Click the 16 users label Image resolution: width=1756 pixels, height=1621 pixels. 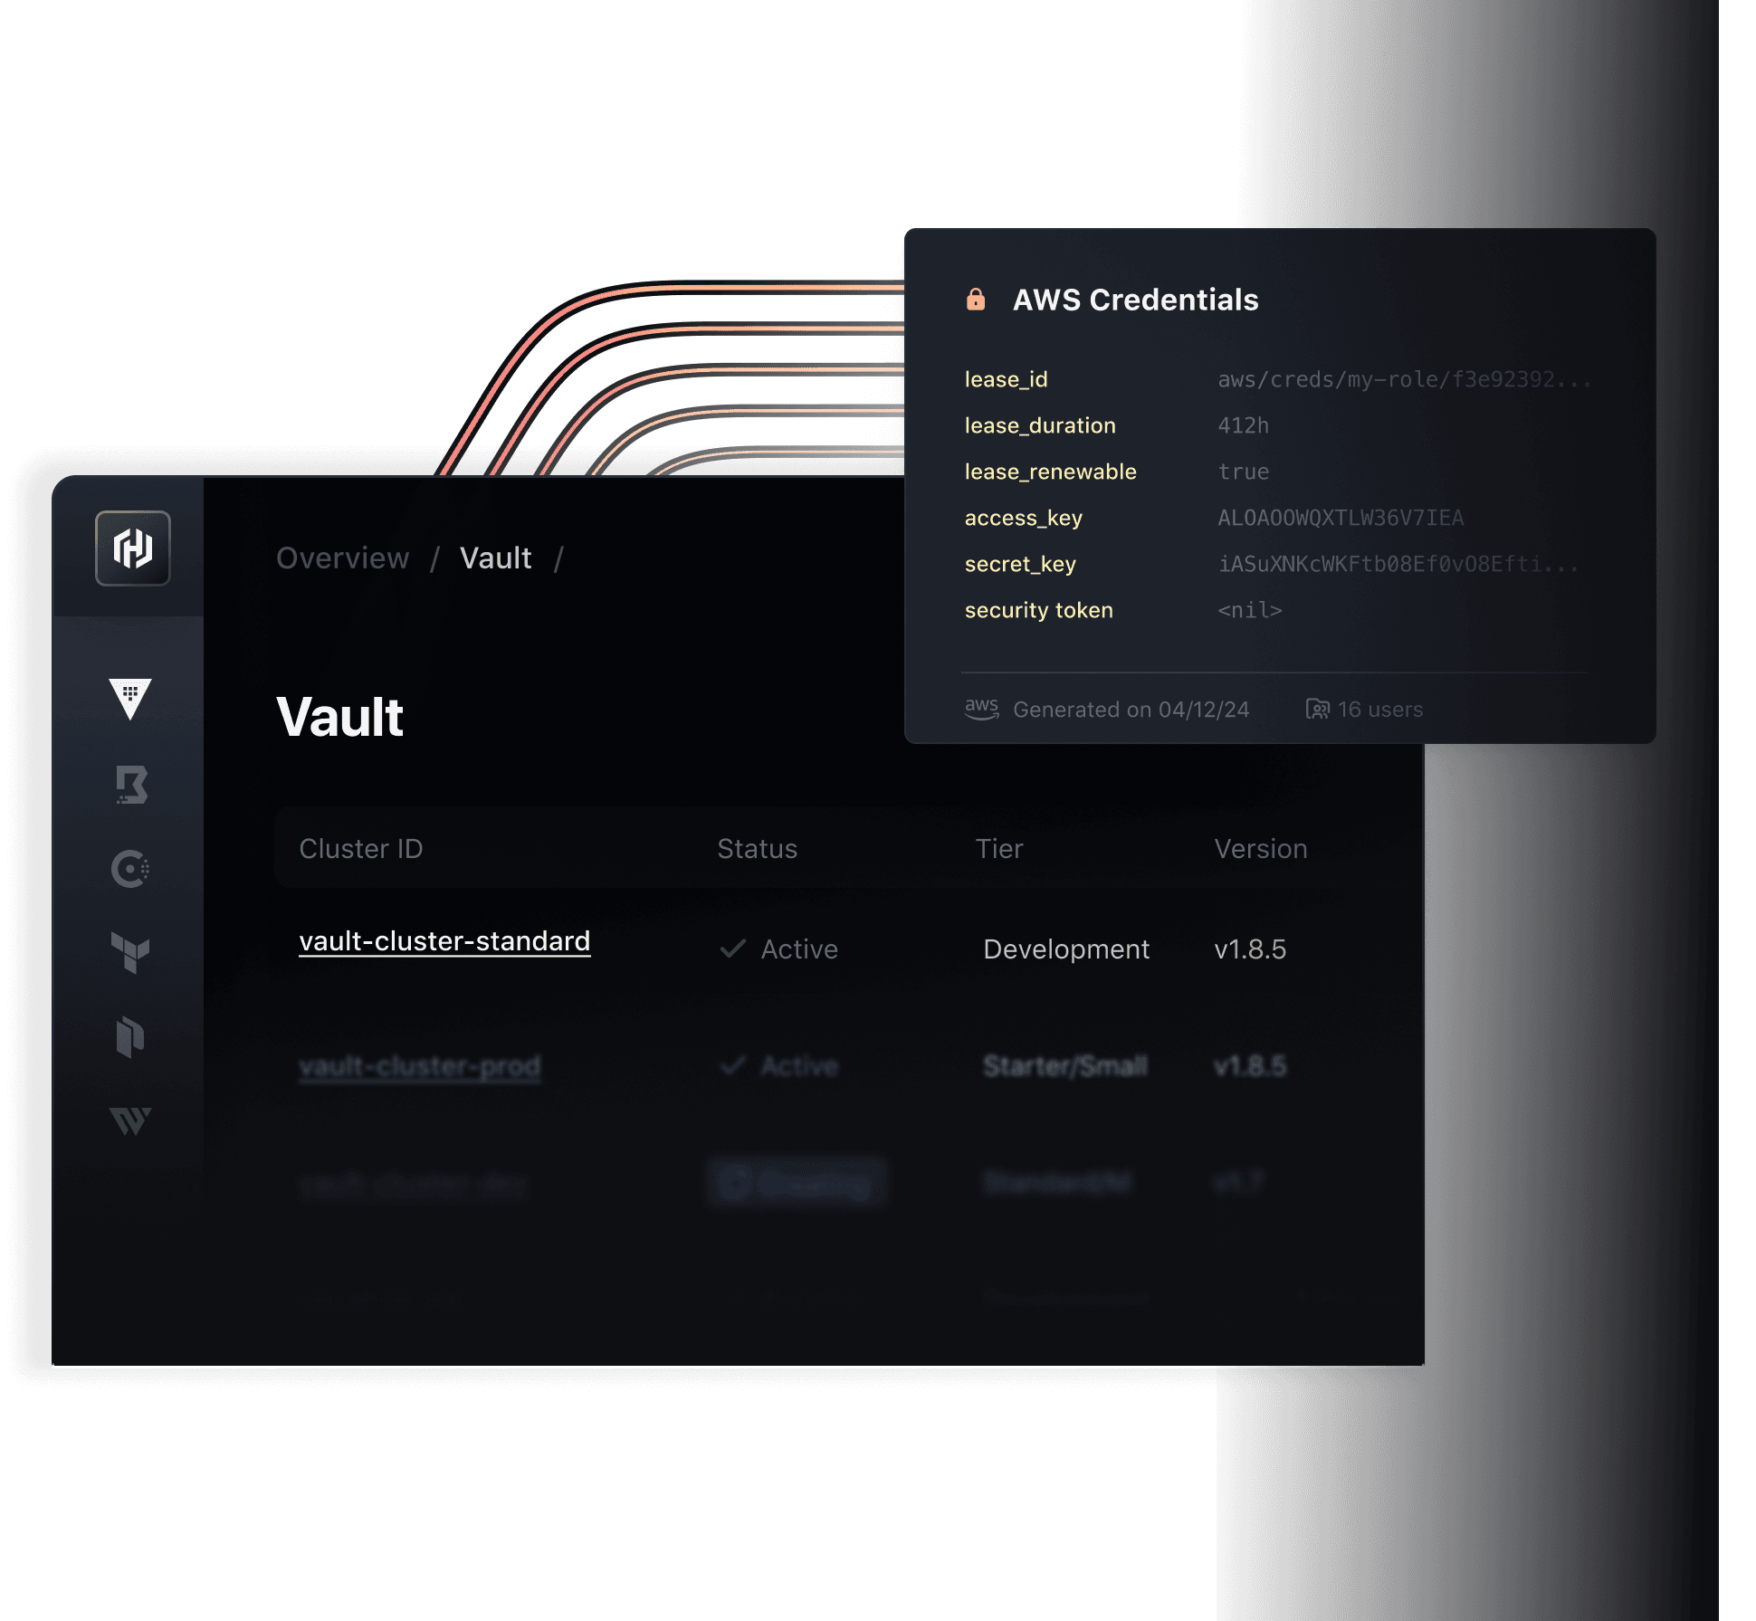click(x=1380, y=710)
